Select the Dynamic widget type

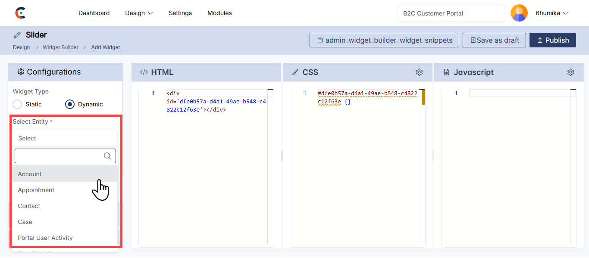(x=70, y=104)
